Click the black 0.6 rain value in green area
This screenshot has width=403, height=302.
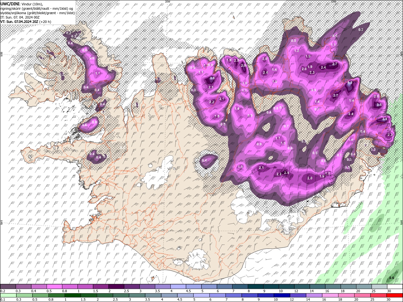[392, 278]
